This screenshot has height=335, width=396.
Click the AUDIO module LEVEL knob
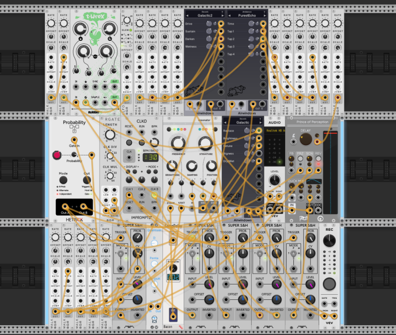pyautogui.click(x=274, y=180)
